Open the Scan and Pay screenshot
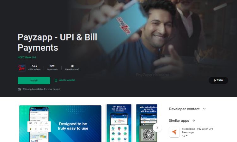Screen dimensions: 237x142 [x=147, y=123]
